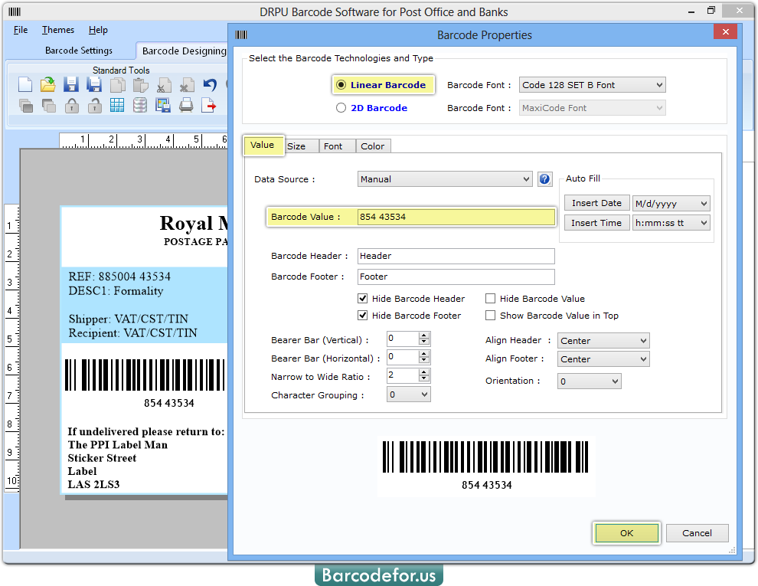
Task: Click the Insert Date button
Action: tap(596, 202)
